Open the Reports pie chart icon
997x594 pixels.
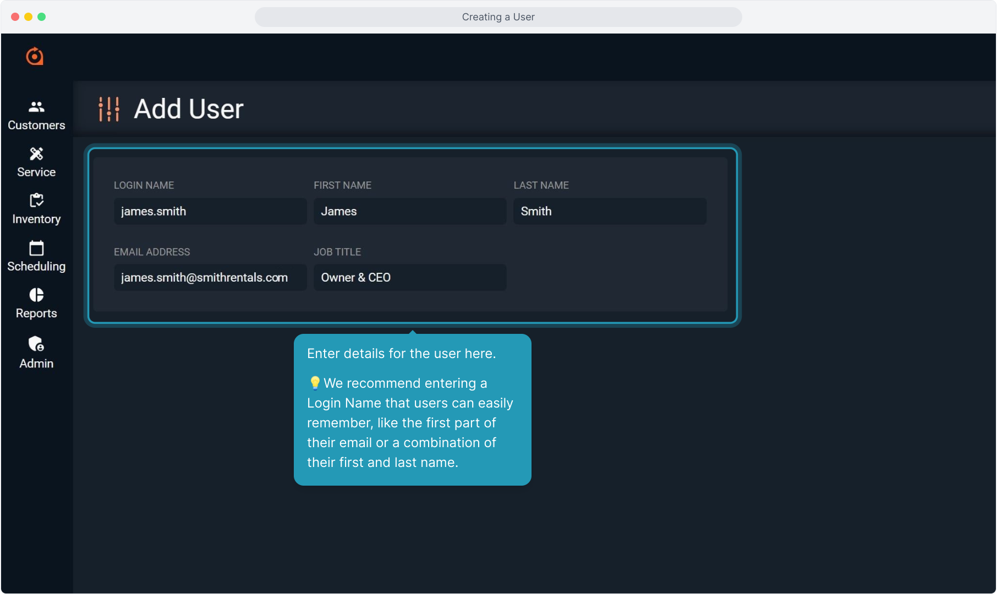pyautogui.click(x=36, y=295)
